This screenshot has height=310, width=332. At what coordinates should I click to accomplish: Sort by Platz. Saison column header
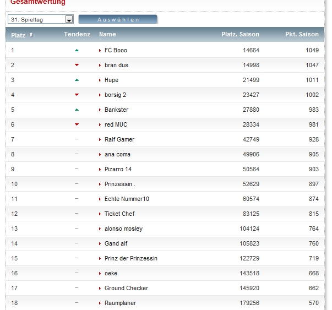point(240,35)
